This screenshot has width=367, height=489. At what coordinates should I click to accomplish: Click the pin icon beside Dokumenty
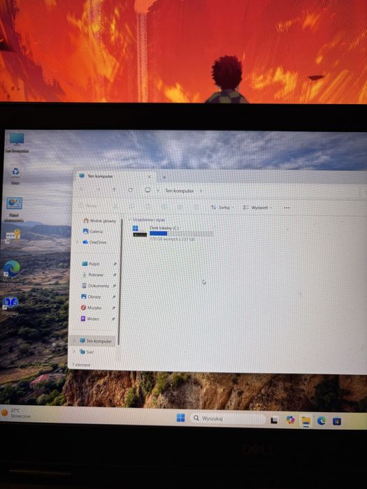point(114,286)
